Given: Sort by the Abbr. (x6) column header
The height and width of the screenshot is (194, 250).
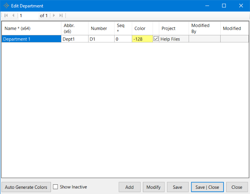Looking at the screenshot, I should [75, 28].
